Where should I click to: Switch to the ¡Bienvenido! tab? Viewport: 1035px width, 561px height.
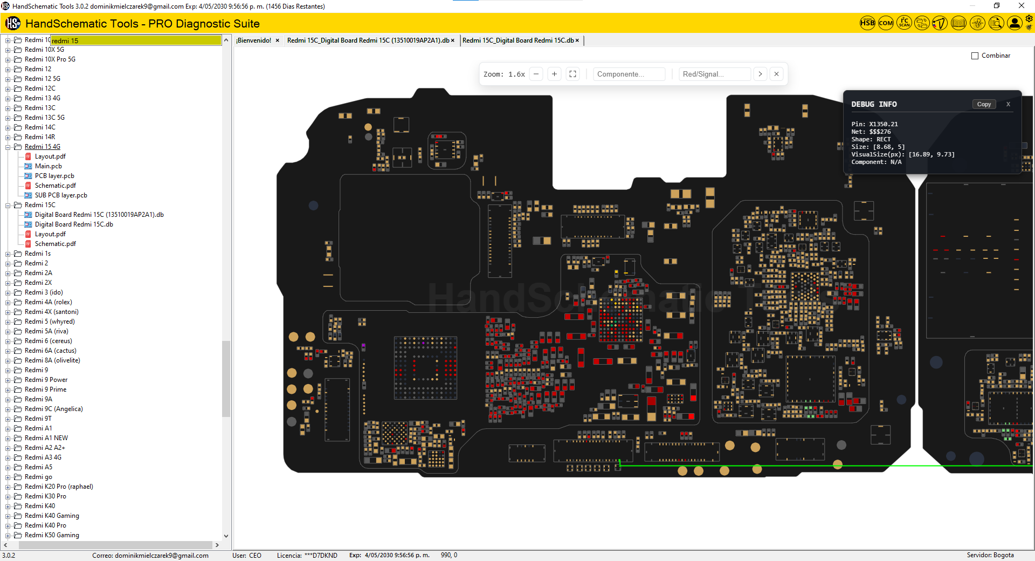coord(253,40)
